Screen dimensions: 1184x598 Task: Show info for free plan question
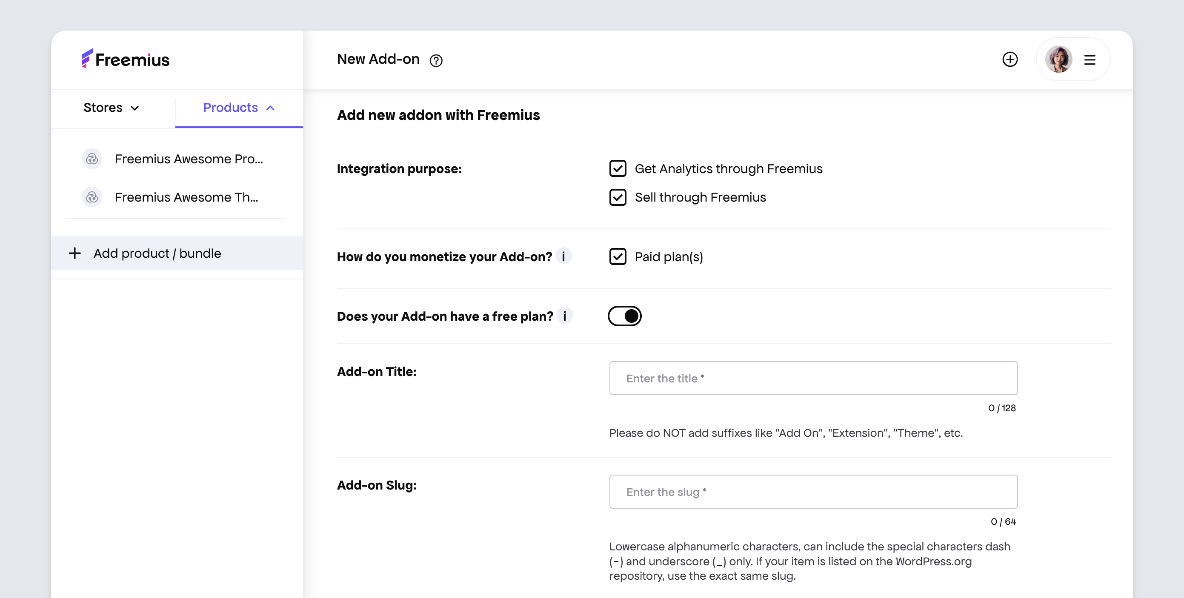tap(564, 316)
